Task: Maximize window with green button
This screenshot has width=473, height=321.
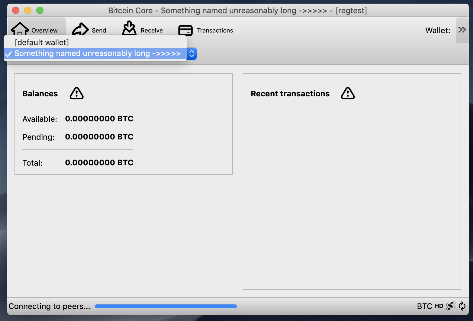Action: click(40, 10)
